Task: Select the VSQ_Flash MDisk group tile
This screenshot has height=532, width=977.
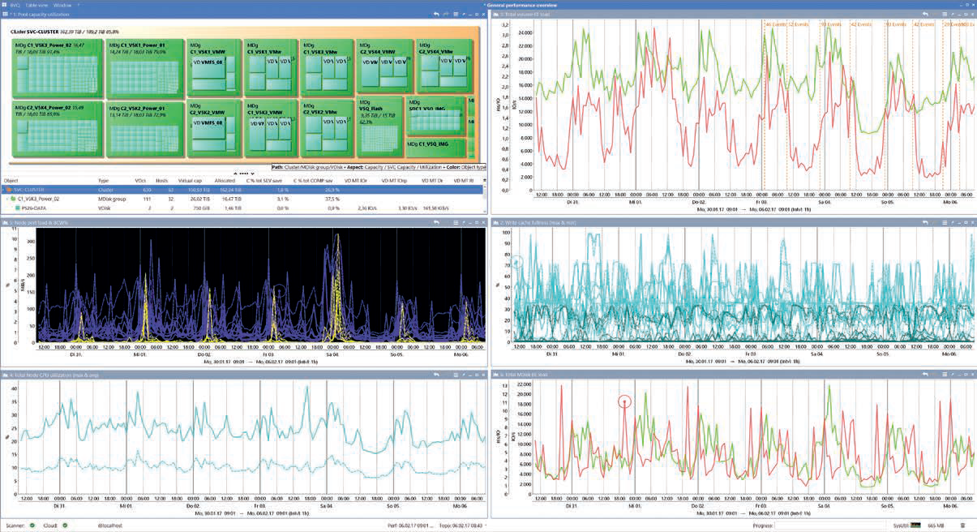Action: (x=378, y=118)
